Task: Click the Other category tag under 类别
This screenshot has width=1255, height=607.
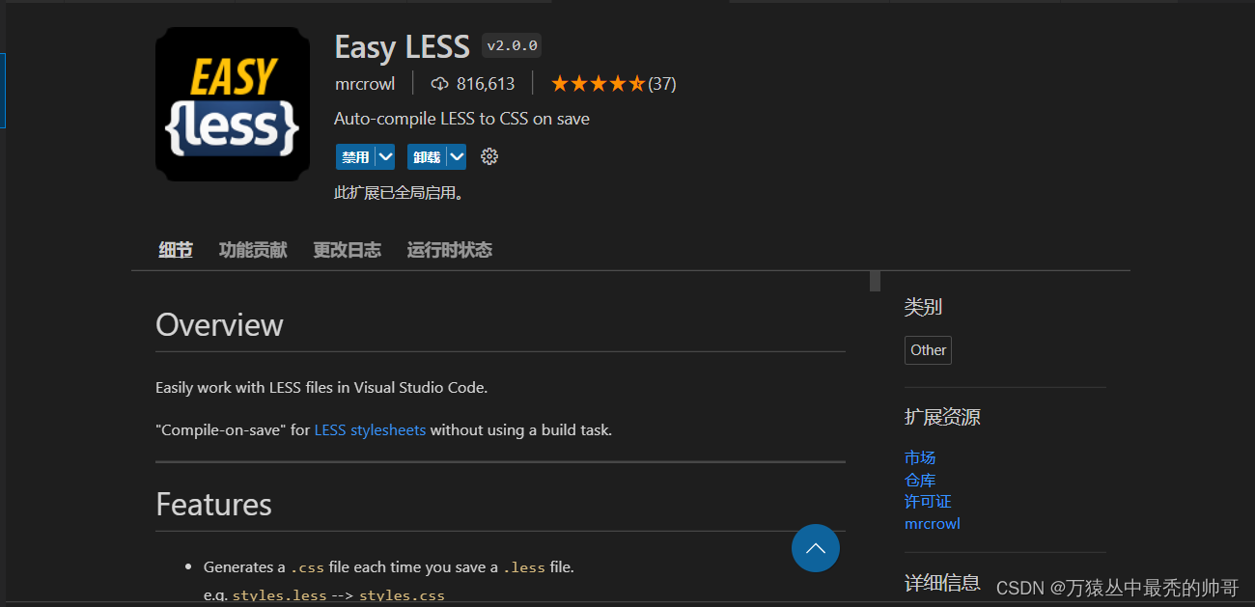Action: coord(928,349)
